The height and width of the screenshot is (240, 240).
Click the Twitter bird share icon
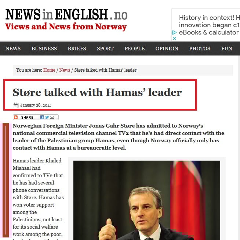tap(47, 117)
